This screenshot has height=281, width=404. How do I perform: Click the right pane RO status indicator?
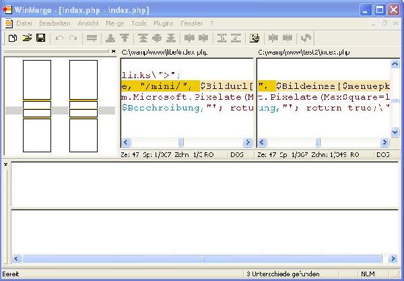pyautogui.click(x=355, y=155)
